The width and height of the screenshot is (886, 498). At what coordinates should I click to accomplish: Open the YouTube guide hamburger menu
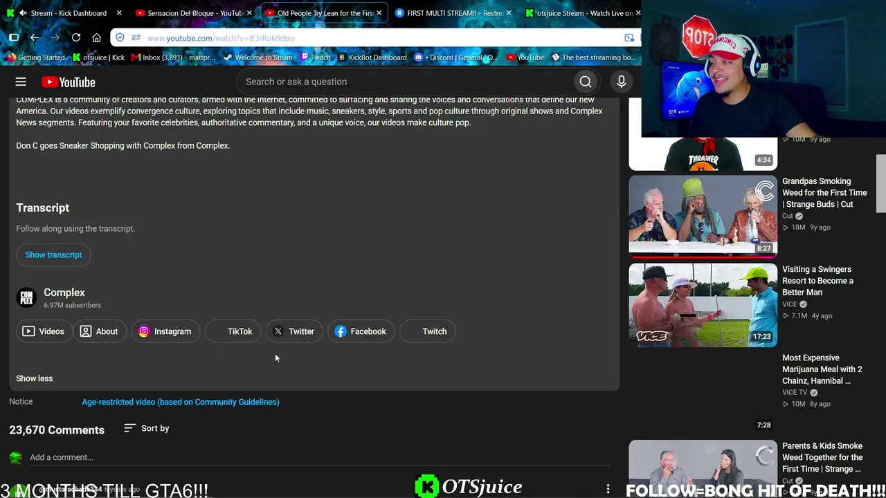pos(21,82)
